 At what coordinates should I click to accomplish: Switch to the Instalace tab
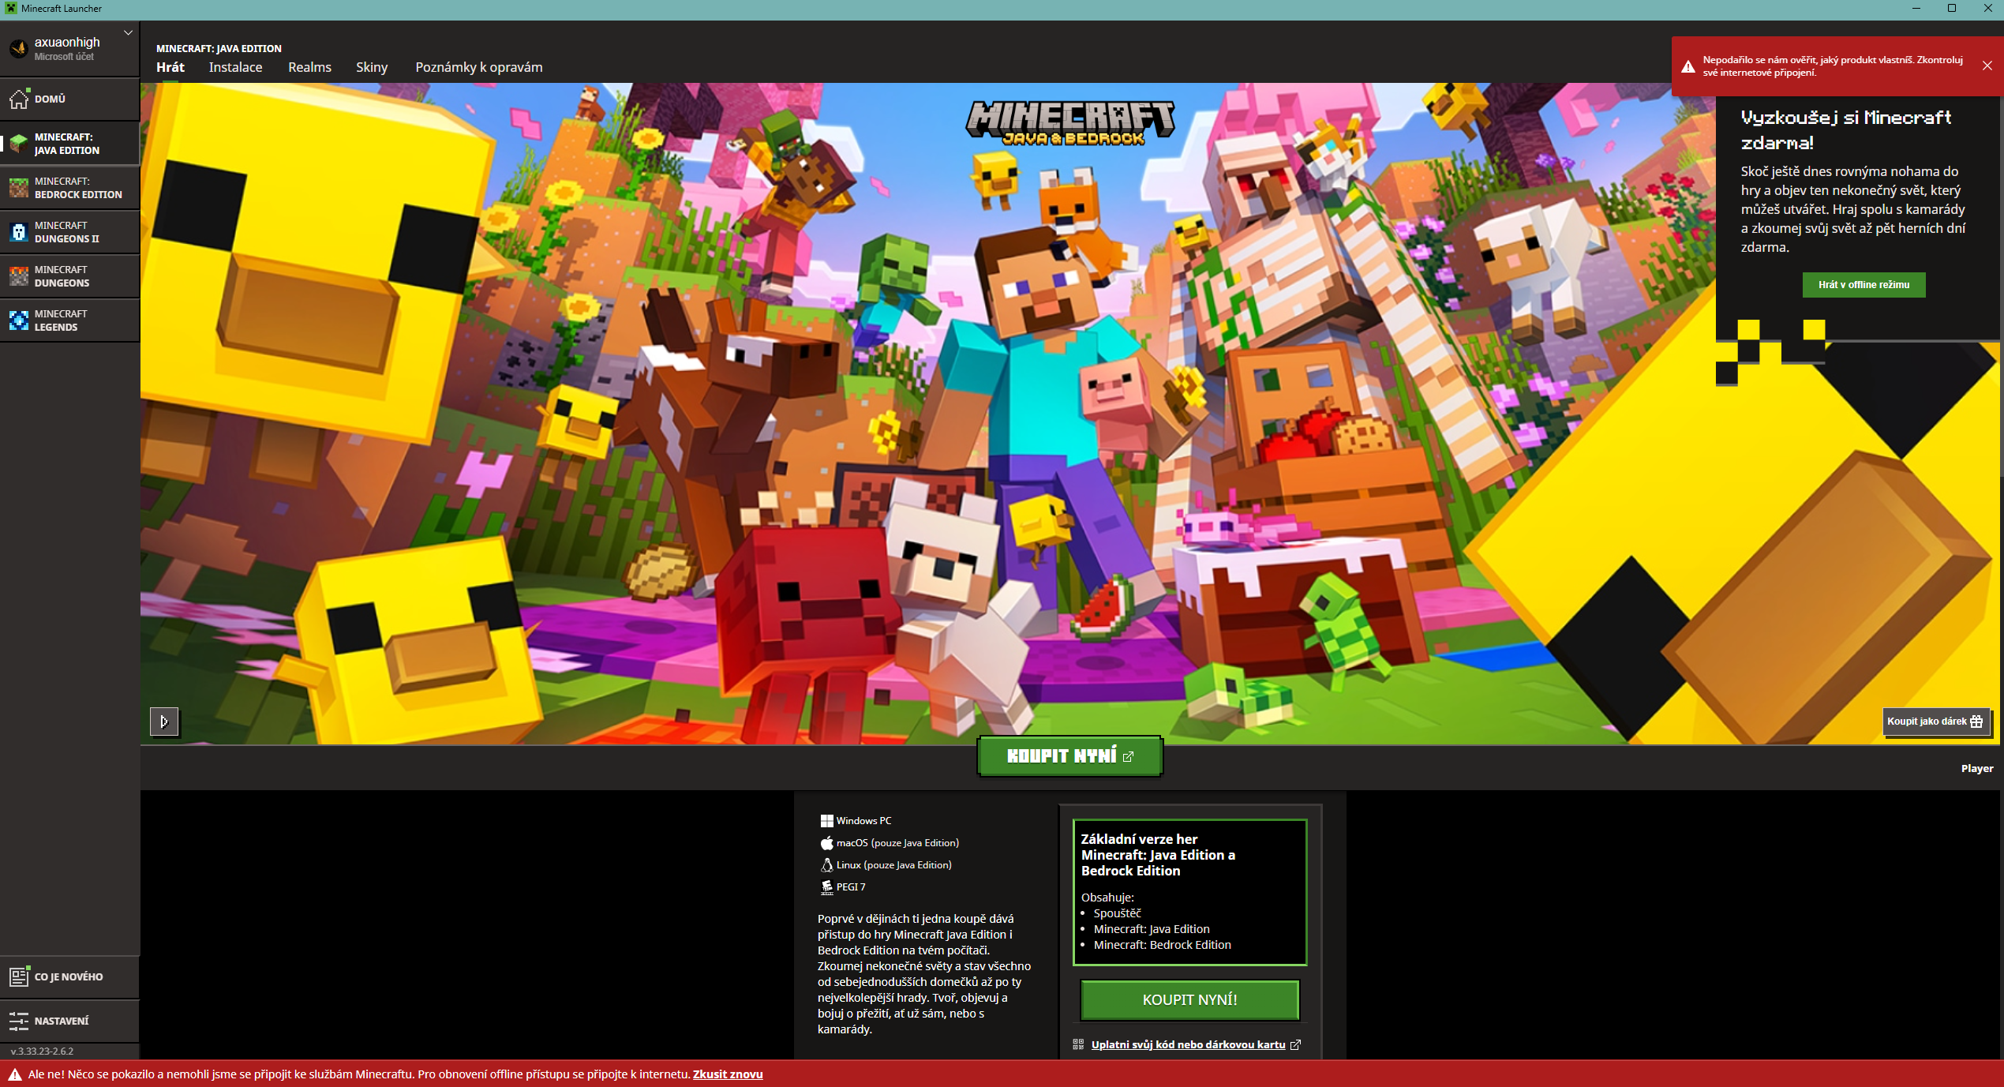(x=235, y=67)
